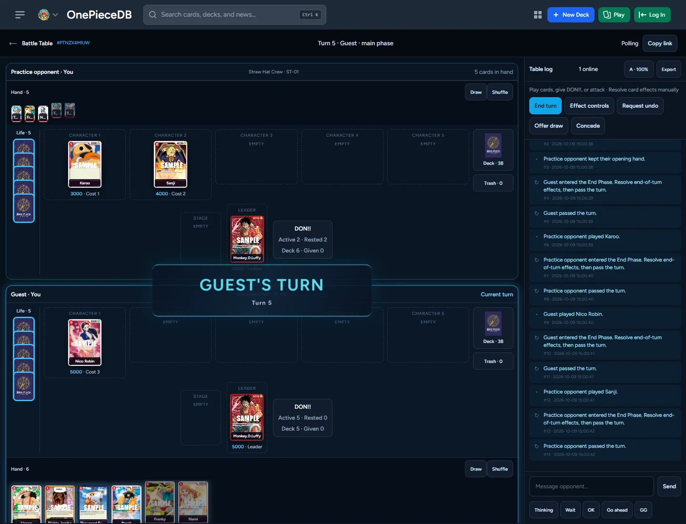Image resolution: width=686 pixels, height=524 pixels.
Task: Click the practice opponent's Life card stack
Action: click(x=24, y=181)
